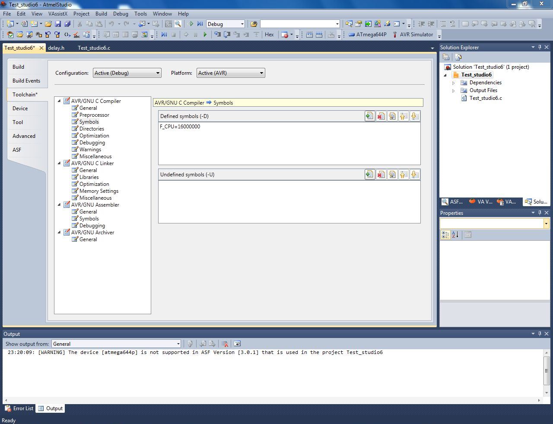Switch to the Error List tab
The image size is (553, 424).
tap(19, 408)
